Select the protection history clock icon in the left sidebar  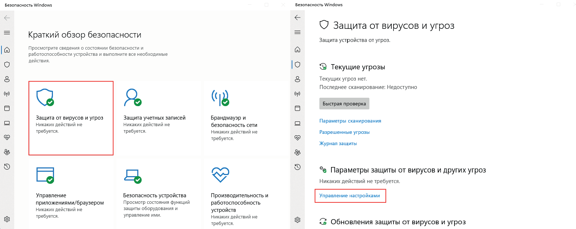click(x=7, y=167)
